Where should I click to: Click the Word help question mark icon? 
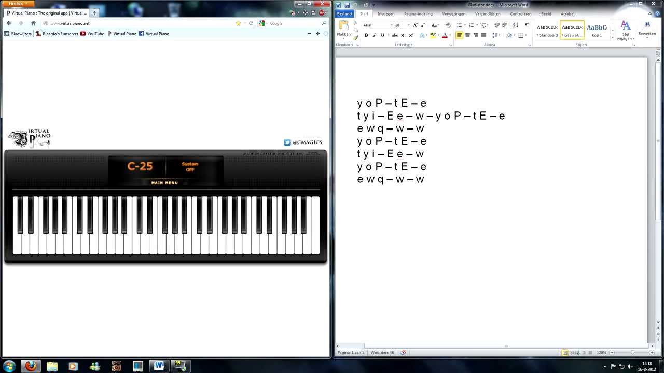coord(658,14)
